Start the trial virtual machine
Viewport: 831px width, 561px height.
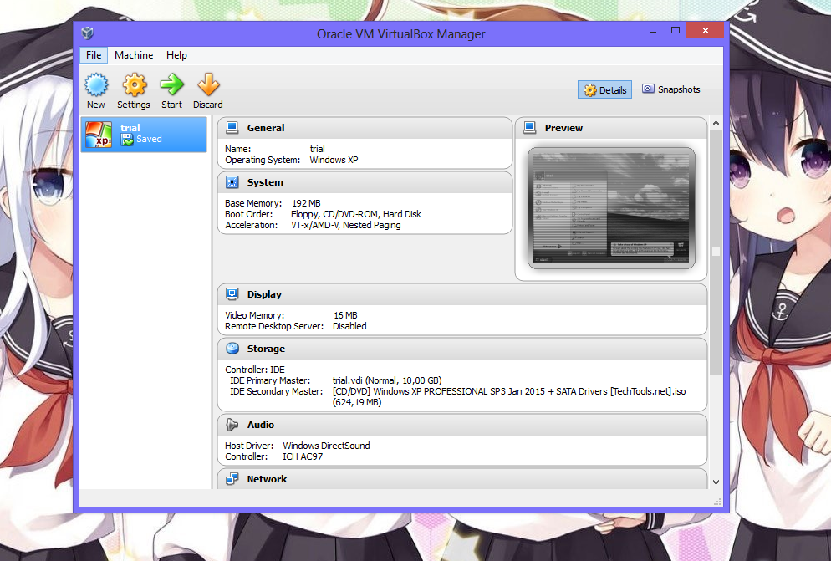[171, 89]
